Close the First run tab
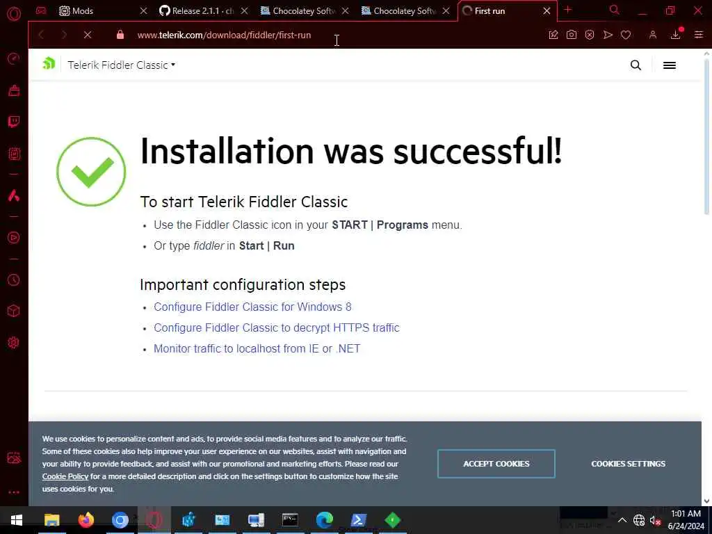Screen dimensions: 712x534 (x=547, y=11)
